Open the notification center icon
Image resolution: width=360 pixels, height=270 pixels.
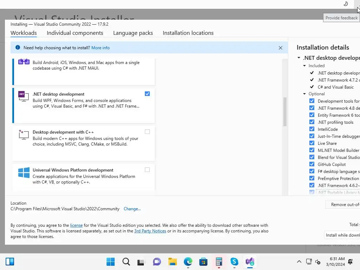tap(351, 262)
